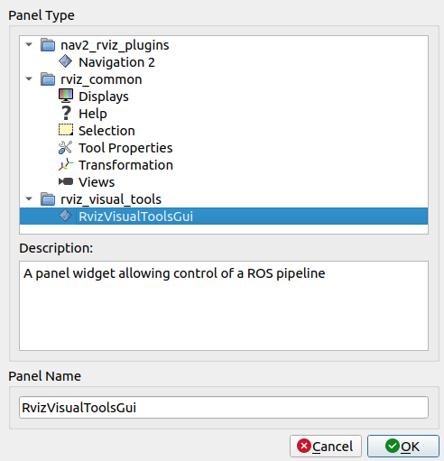
Task: Collapse the rviz_visual_tools tree group
Action: coord(29,198)
